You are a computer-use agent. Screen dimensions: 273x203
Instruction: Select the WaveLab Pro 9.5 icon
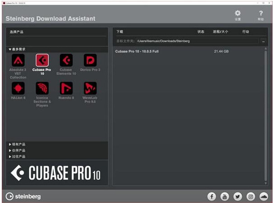90,88
